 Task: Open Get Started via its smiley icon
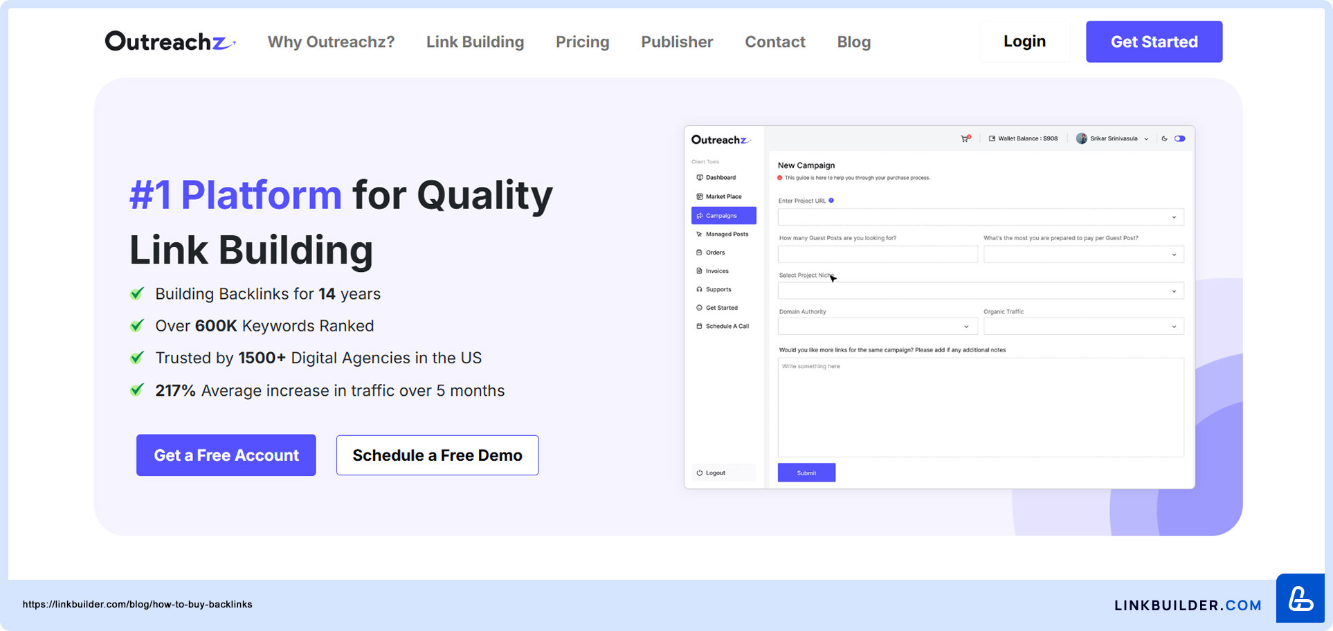[699, 308]
